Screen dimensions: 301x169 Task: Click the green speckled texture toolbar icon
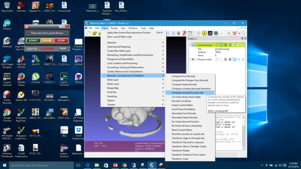point(216,33)
